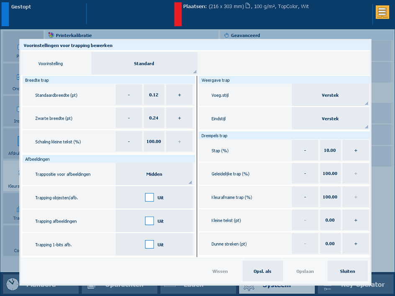The height and width of the screenshot is (296, 395).
Task: Open the Voorinstelling Standard dropdown
Action: [x=144, y=64]
